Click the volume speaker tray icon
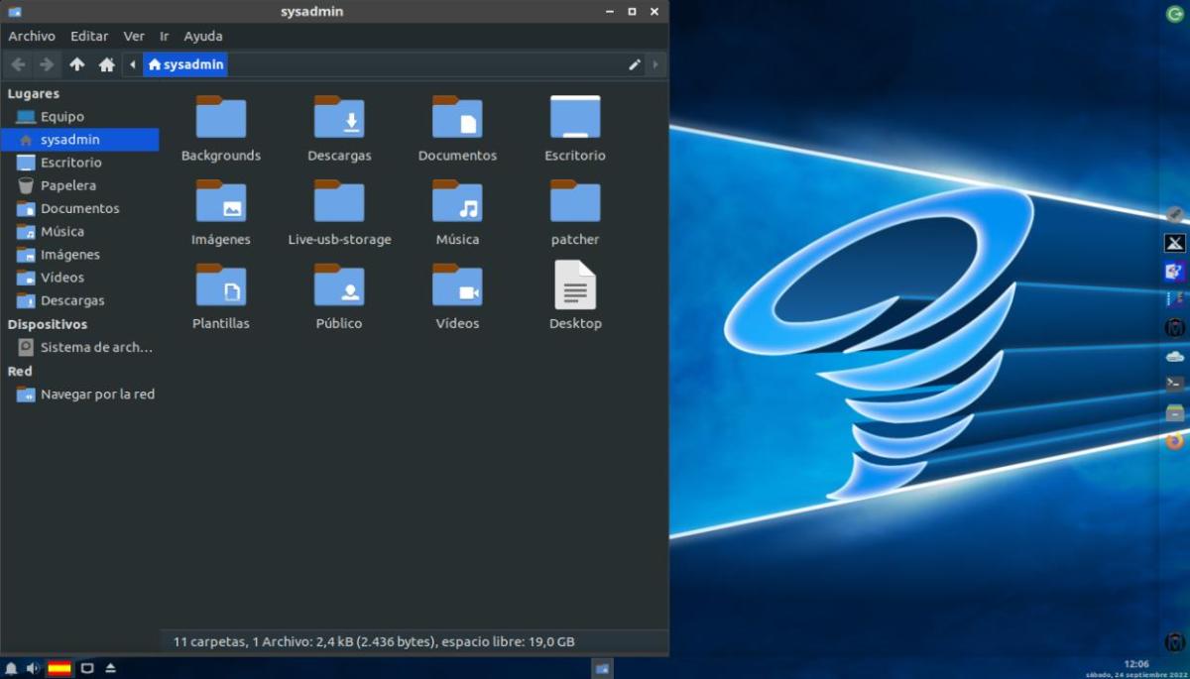 coord(33,668)
